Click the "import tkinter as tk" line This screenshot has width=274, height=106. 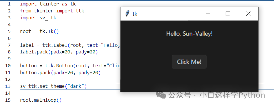[48, 4]
